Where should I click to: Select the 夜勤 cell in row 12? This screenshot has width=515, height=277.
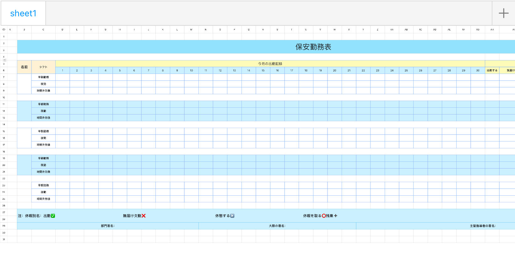point(43,111)
